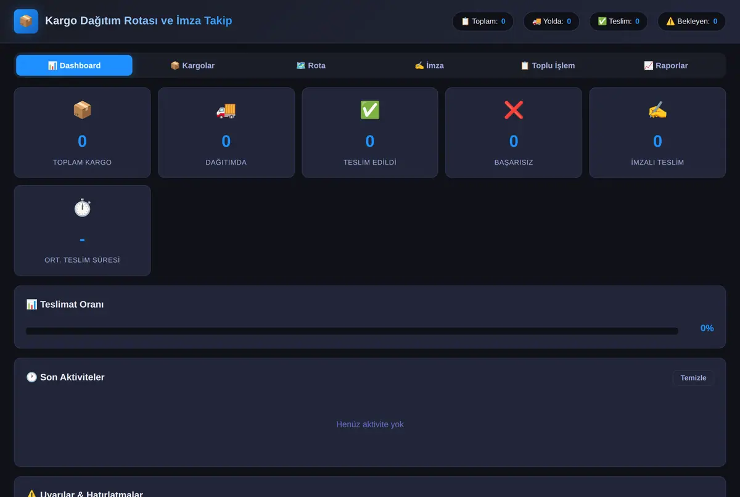Viewport: 740px width, 497px height.
Task: Click the Dağıtımda label
Action: point(226,162)
